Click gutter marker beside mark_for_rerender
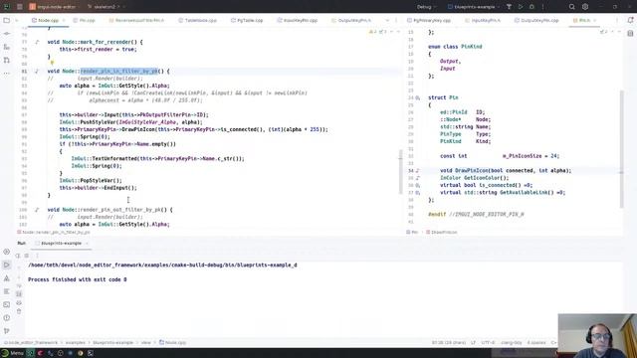The height and width of the screenshot is (358, 637). 37,42
